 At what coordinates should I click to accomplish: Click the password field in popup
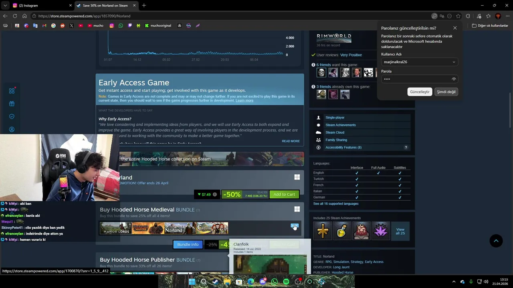420,79
